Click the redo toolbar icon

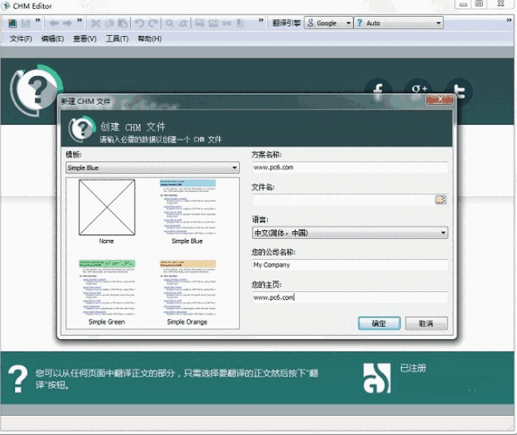pos(153,23)
